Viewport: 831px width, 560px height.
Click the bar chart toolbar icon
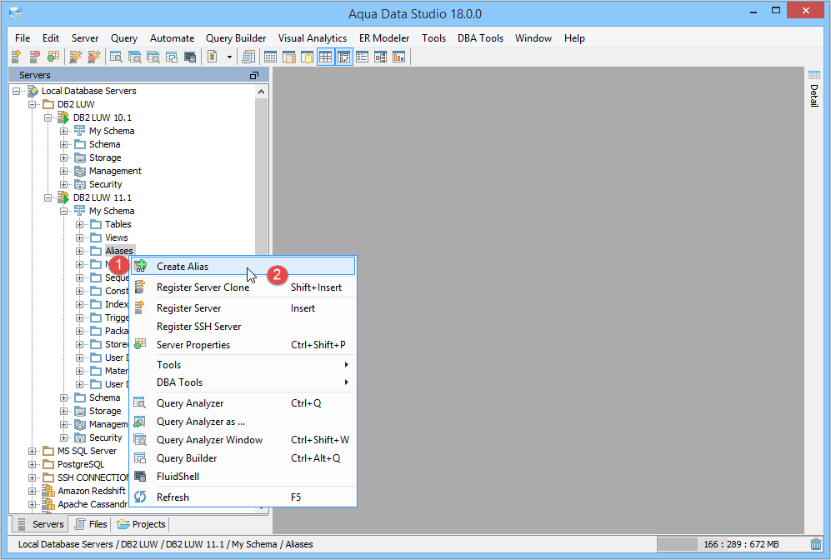(399, 57)
